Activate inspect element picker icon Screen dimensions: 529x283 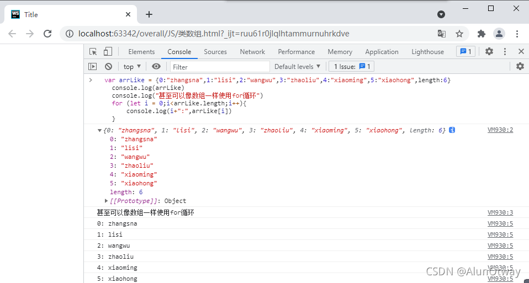93,51
